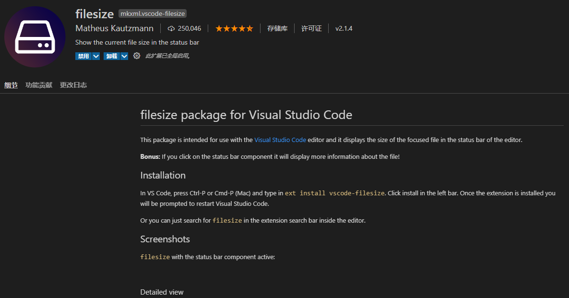Click the 禁用 (Disable) button
The width and height of the screenshot is (569, 298).
(x=83, y=56)
